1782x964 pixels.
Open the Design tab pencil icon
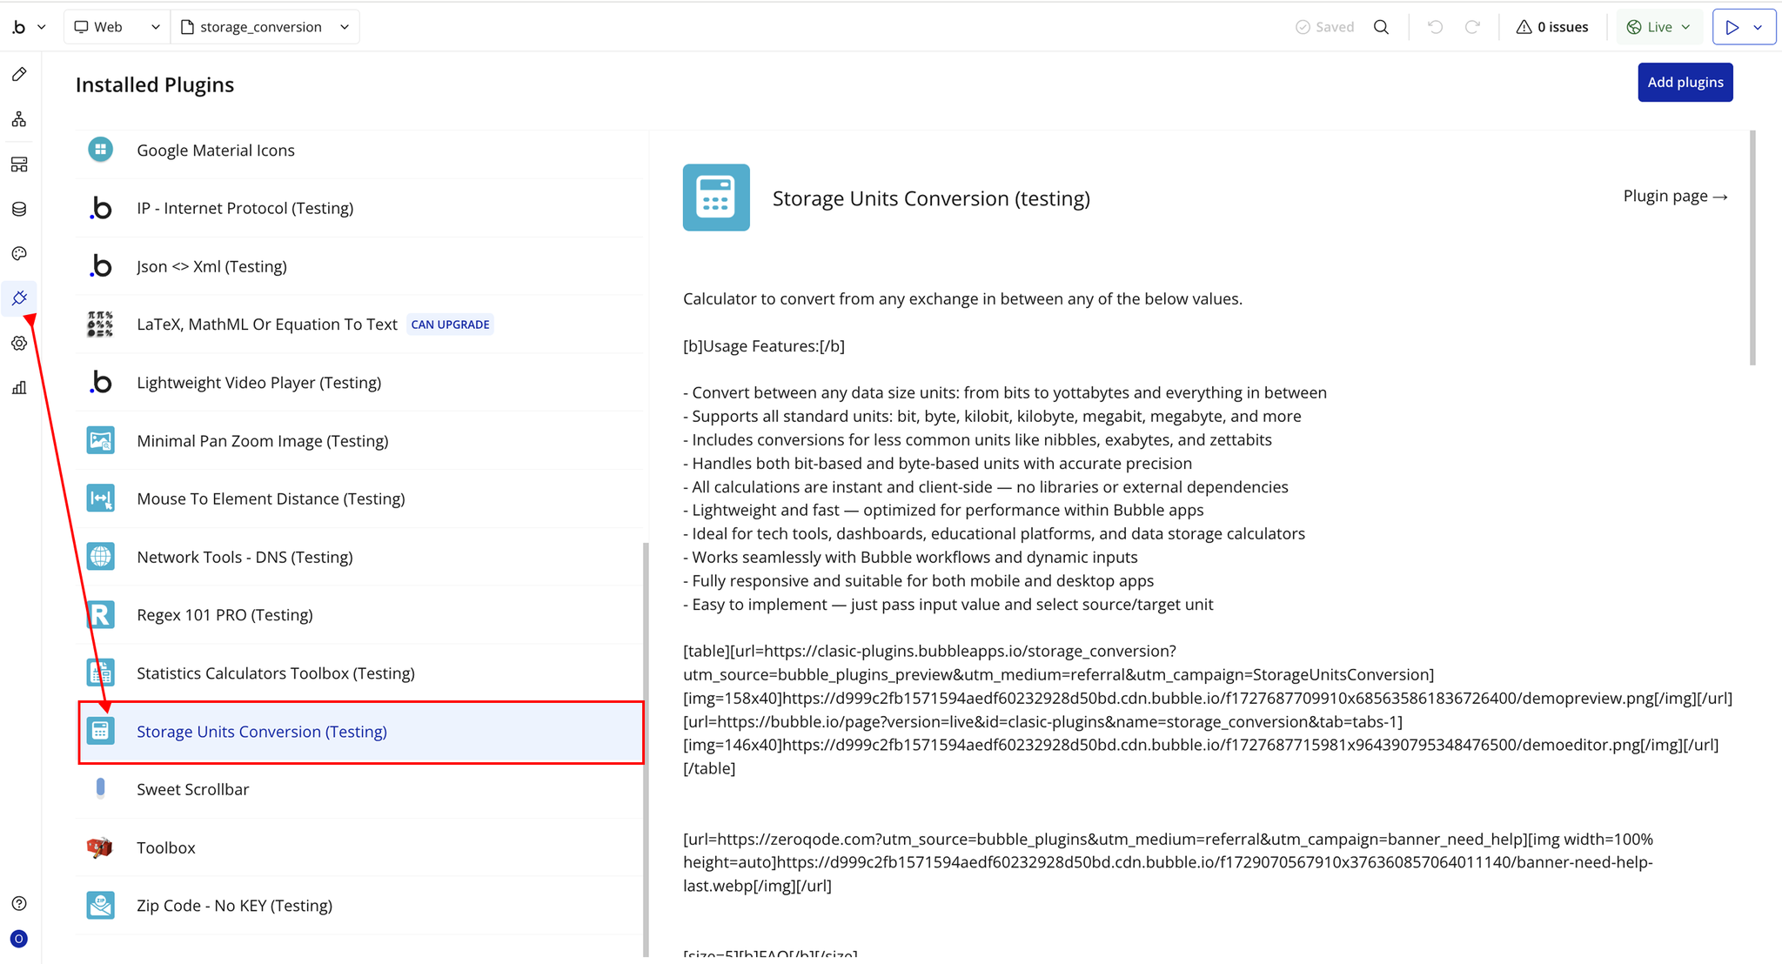pyautogui.click(x=19, y=75)
